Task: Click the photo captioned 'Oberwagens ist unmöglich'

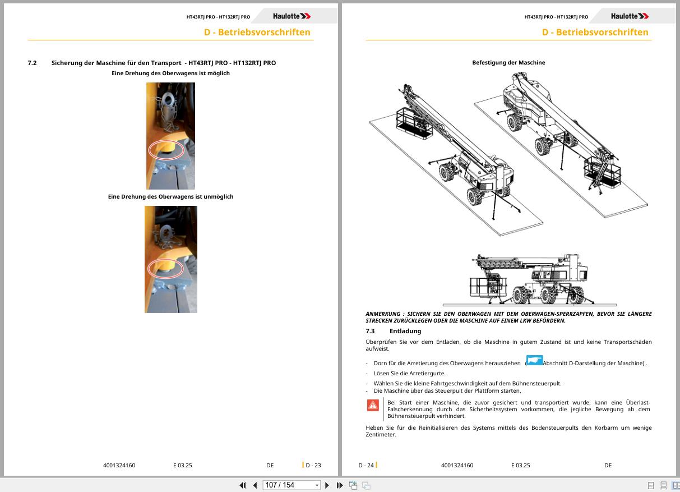Action: (x=170, y=259)
